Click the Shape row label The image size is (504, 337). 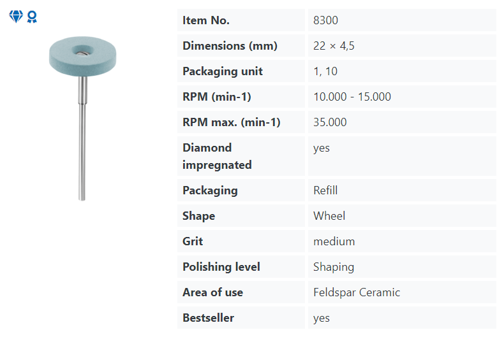[x=198, y=216]
